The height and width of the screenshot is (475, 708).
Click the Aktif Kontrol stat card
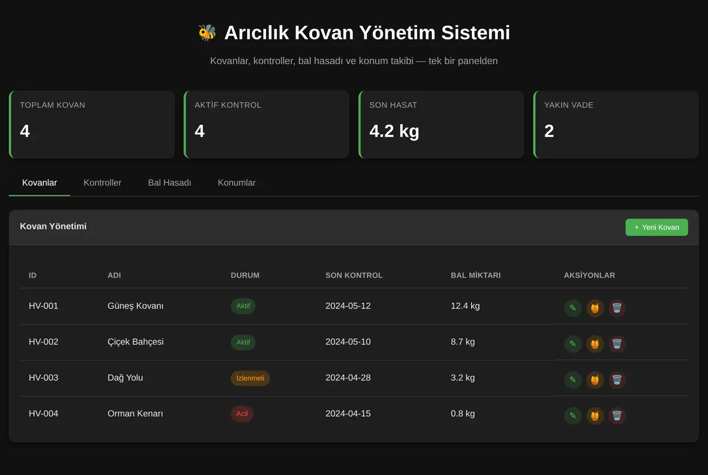click(267, 124)
